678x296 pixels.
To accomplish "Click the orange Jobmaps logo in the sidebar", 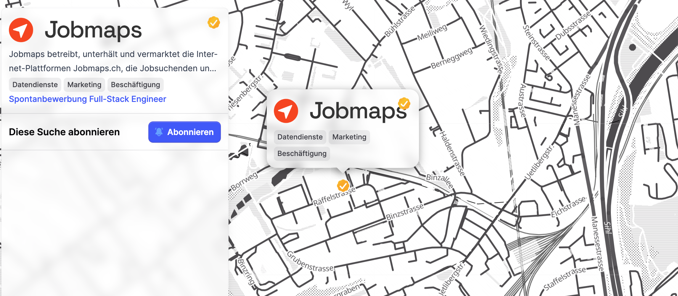I will 21,30.
